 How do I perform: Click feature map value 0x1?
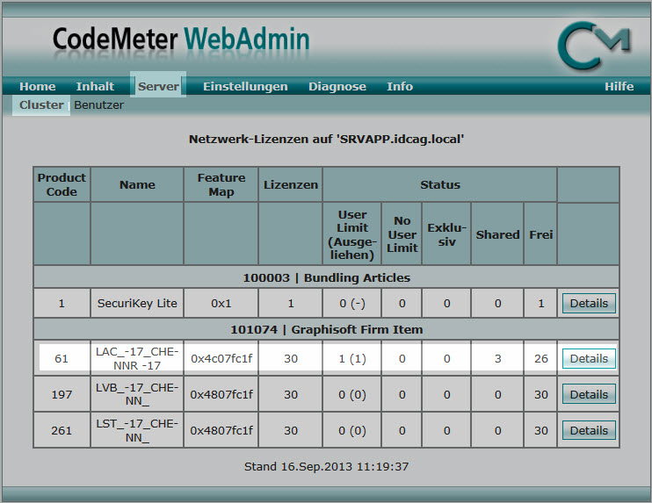[x=221, y=303]
